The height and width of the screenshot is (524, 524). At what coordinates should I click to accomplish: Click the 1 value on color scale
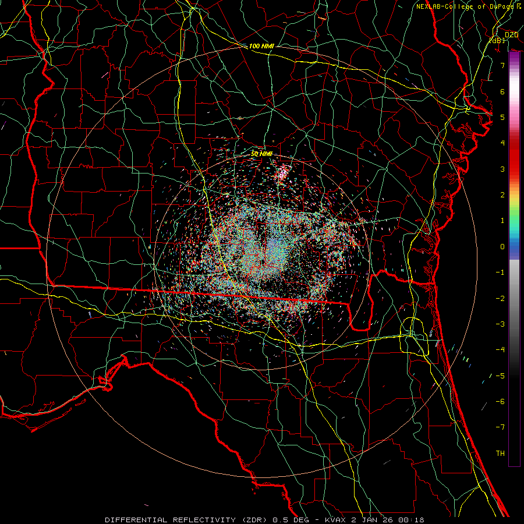[502, 221]
